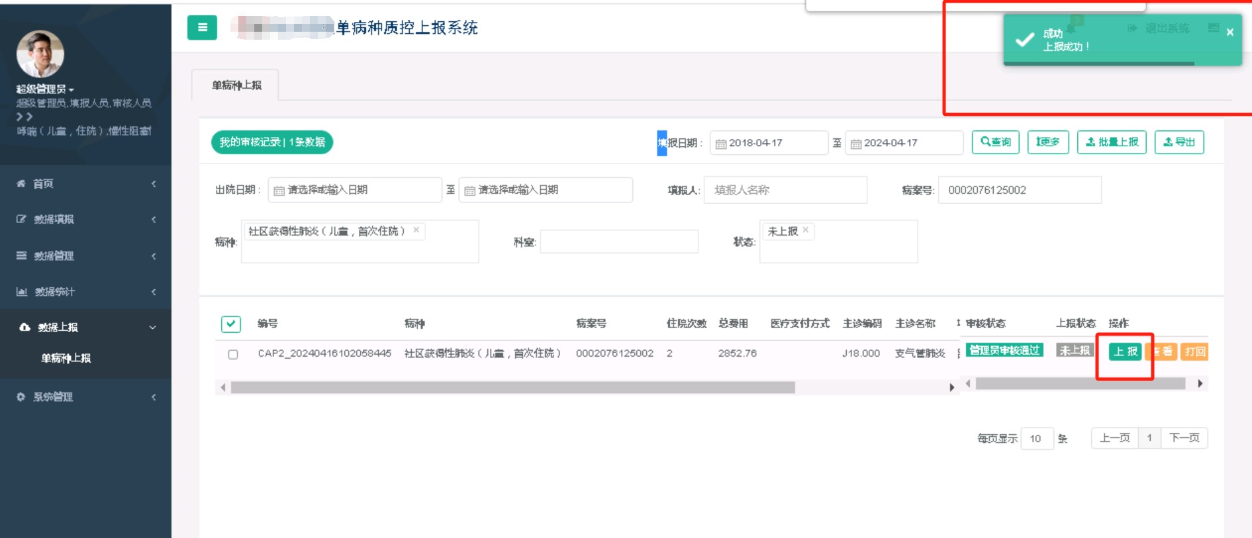1252x538 pixels.
Task: Click the 管理员审核通过 status label
Action: (1004, 350)
